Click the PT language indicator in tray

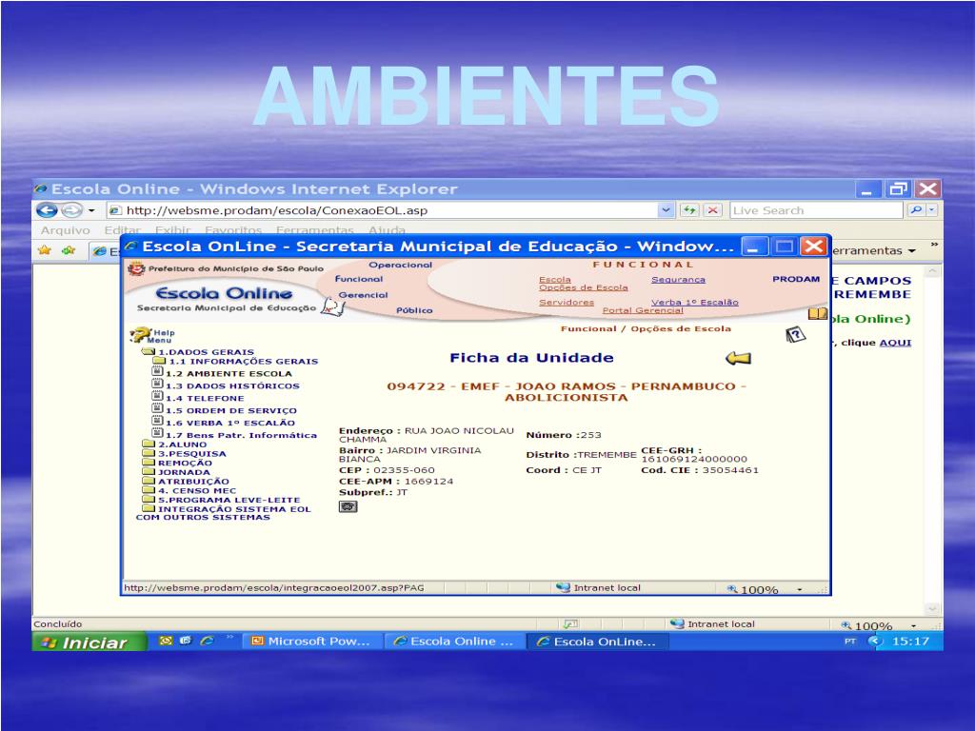(850, 641)
